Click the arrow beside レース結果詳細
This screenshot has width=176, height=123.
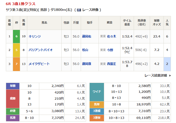coord(169,75)
